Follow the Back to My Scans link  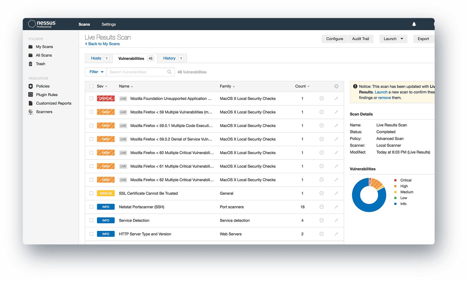102,44
